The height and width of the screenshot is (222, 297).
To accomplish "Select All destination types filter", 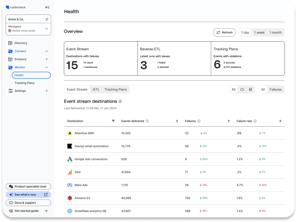I will pyautogui.click(x=234, y=89).
